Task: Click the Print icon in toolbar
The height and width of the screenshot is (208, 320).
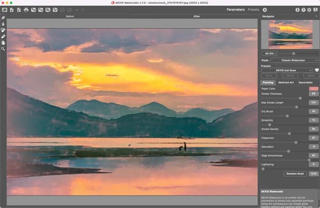Action: [26, 10]
